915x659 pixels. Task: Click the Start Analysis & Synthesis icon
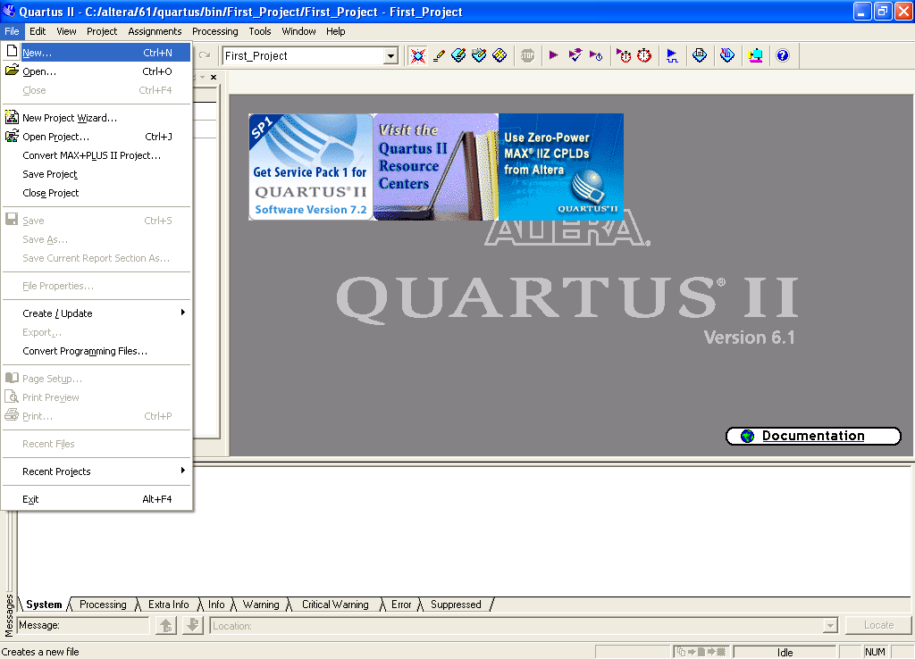coord(575,55)
